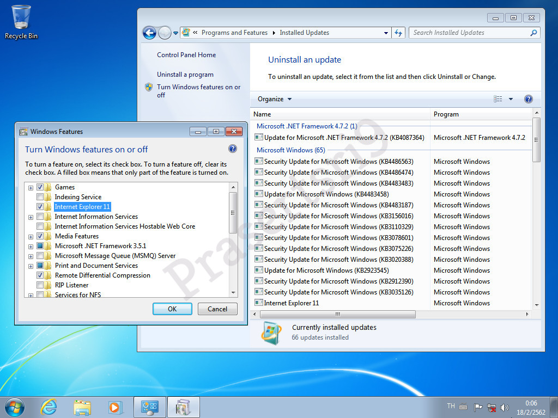Viewport: 558px width, 418px height.
Task: Open Windows Media Player from taskbar
Action: [x=116, y=407]
